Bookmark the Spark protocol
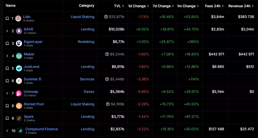The height and width of the screenshot is (138, 258). tap(7, 118)
